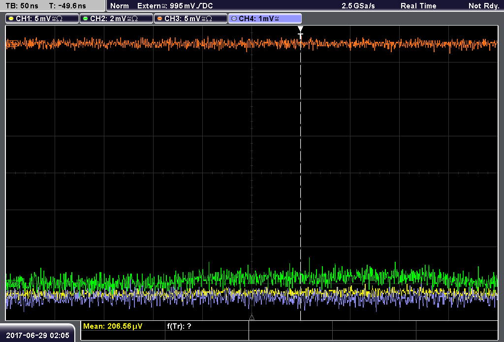Screen dimensions: 504x342
Task: Select the CH3: 5 mV channel tab
Action: pos(190,19)
